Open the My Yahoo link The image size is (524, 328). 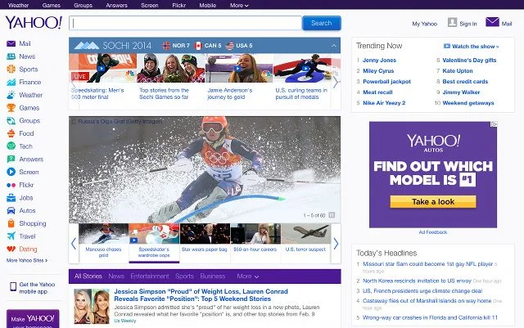pyautogui.click(x=424, y=24)
